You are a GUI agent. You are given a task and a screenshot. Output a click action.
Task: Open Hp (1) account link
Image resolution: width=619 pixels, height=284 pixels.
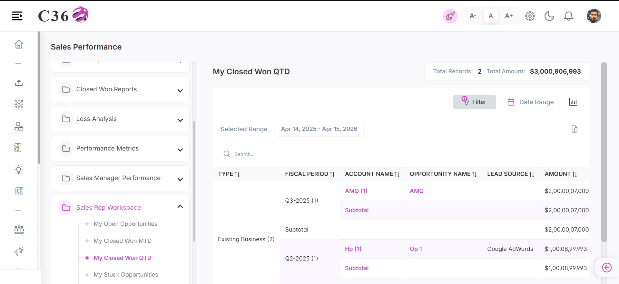coord(353,249)
